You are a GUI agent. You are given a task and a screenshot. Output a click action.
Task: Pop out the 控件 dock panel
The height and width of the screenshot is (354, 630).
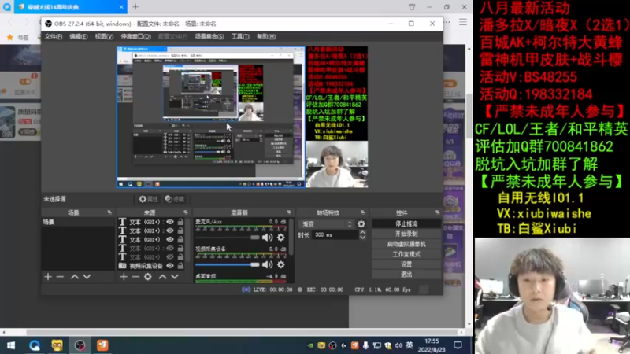(437, 212)
